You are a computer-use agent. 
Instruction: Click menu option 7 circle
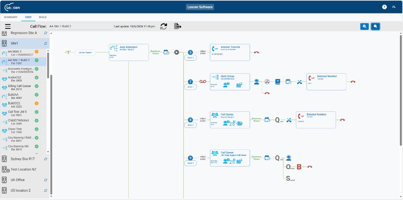point(190,82)
